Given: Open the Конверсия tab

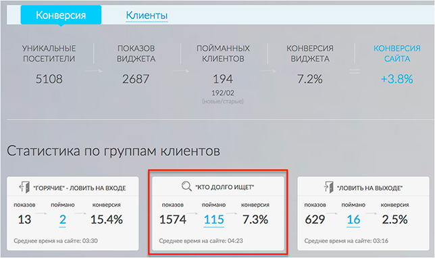Looking at the screenshot, I should click(x=61, y=15).
